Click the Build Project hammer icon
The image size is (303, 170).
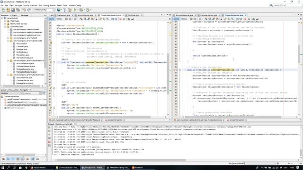click(65, 10)
